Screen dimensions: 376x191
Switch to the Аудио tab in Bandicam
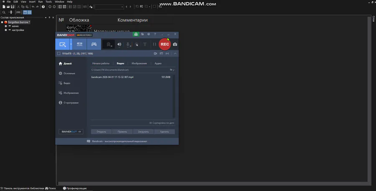(158, 63)
